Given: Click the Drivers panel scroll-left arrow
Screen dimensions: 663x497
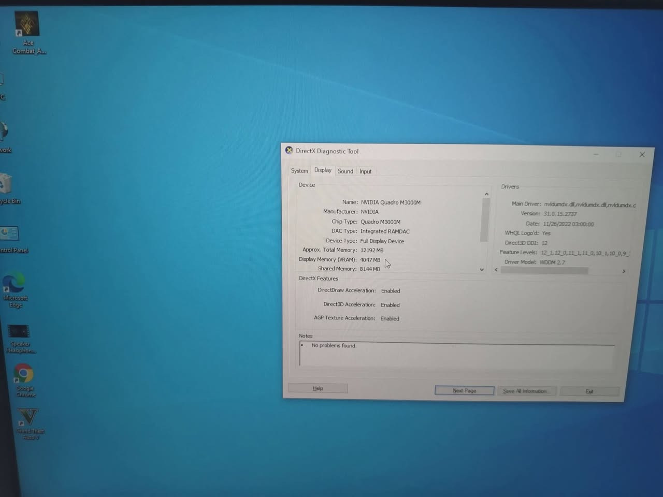Looking at the screenshot, I should click(x=496, y=270).
